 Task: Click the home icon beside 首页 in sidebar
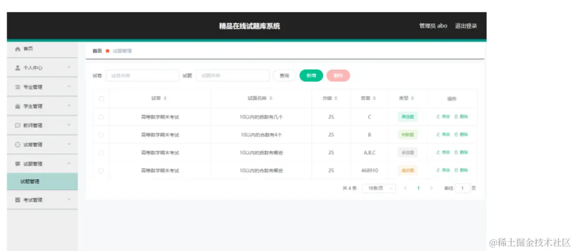[x=17, y=49]
